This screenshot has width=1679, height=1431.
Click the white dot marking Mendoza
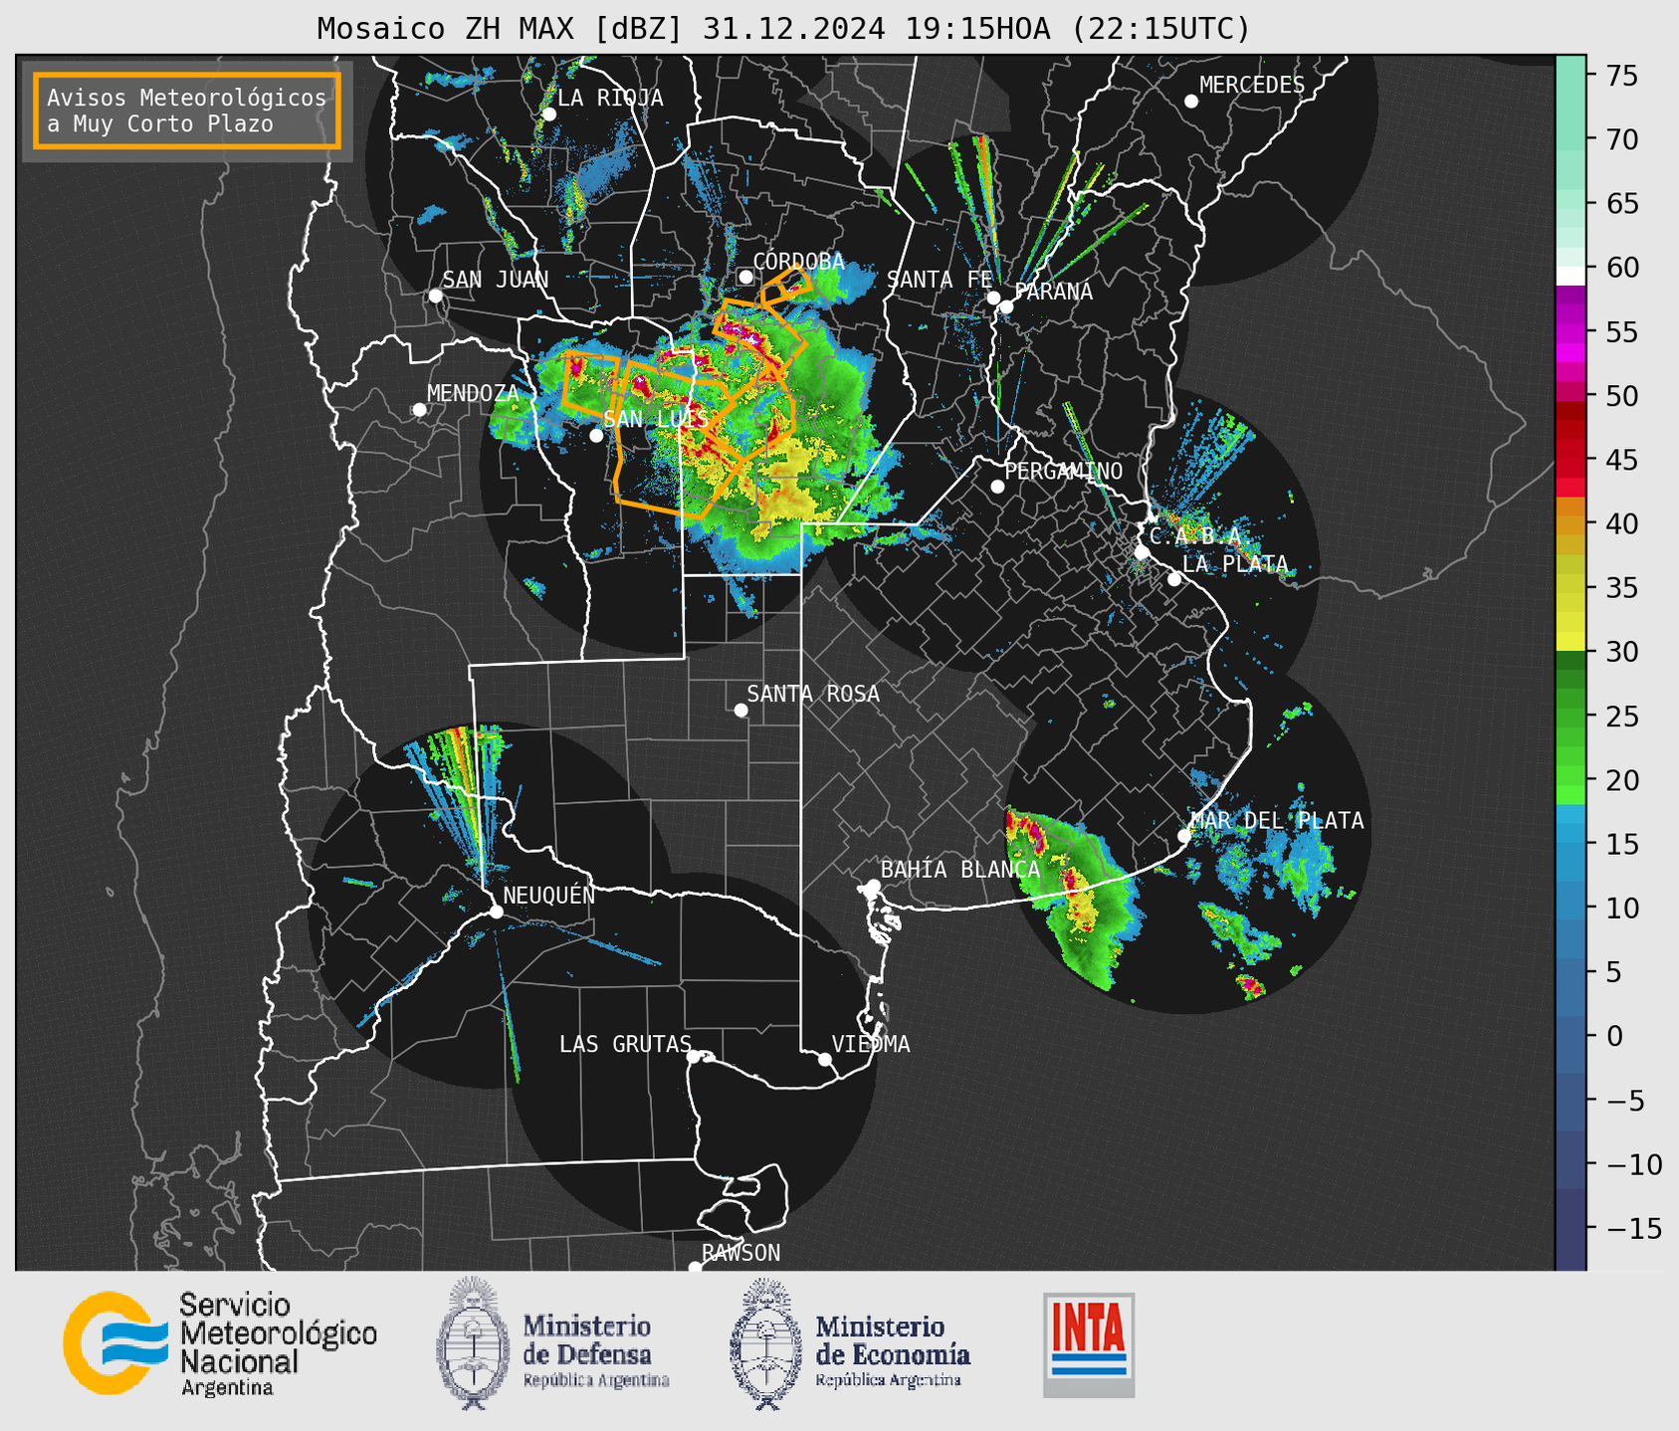[x=419, y=410]
